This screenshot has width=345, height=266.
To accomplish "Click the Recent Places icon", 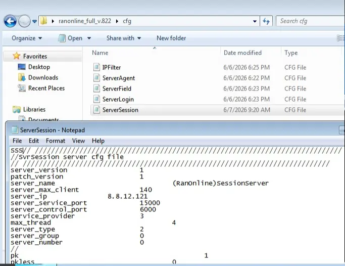I will pos(22,88).
